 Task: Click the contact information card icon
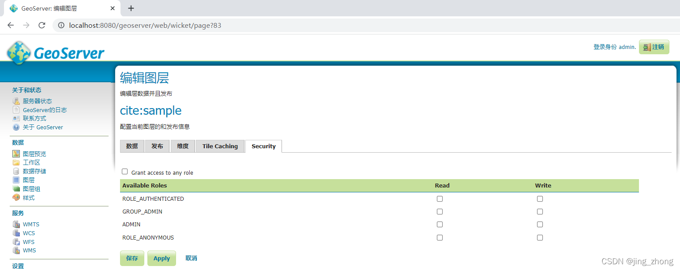click(x=16, y=118)
